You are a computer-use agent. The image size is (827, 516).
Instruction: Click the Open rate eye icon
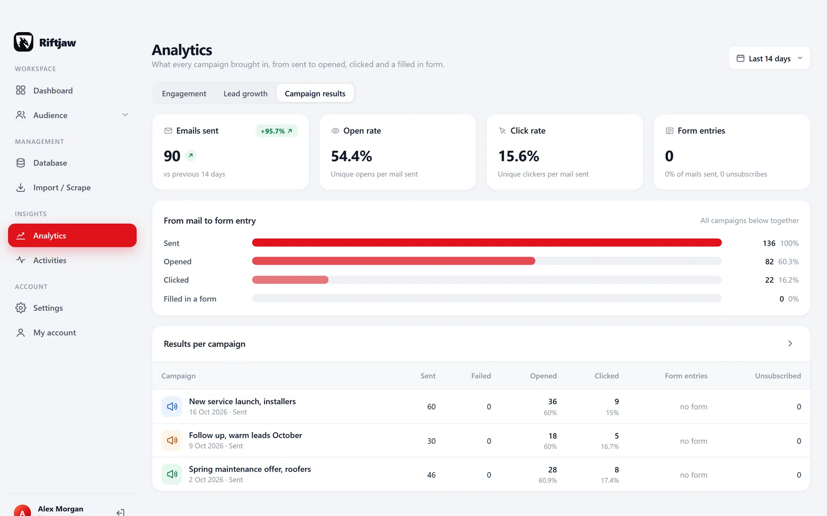pyautogui.click(x=335, y=131)
